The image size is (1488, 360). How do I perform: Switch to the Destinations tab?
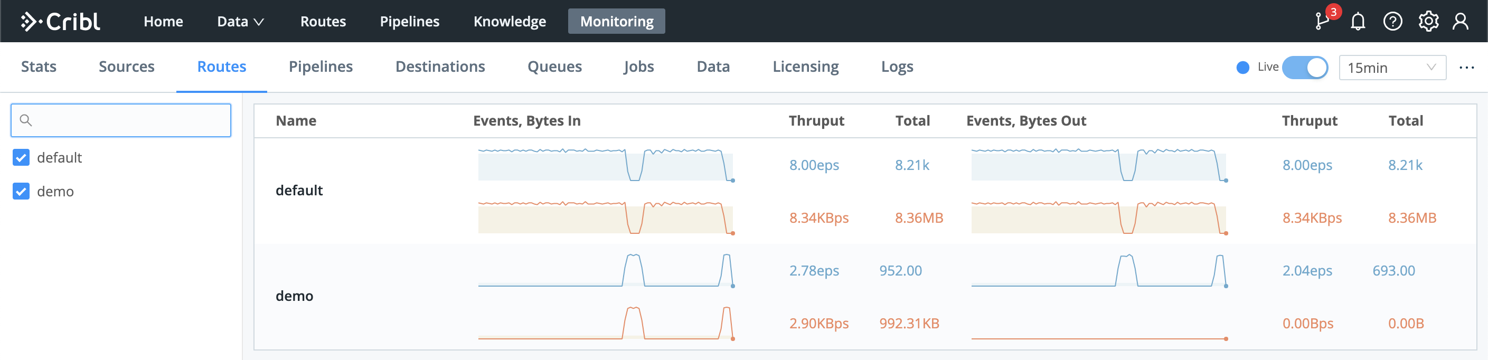click(440, 67)
